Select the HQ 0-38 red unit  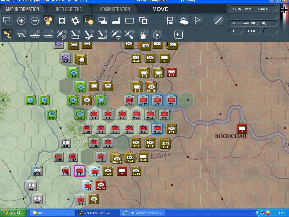pos(87,129)
